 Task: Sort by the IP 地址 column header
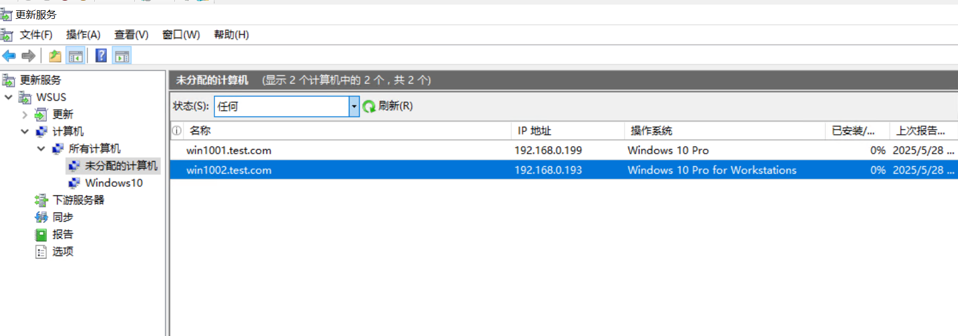pyautogui.click(x=567, y=131)
